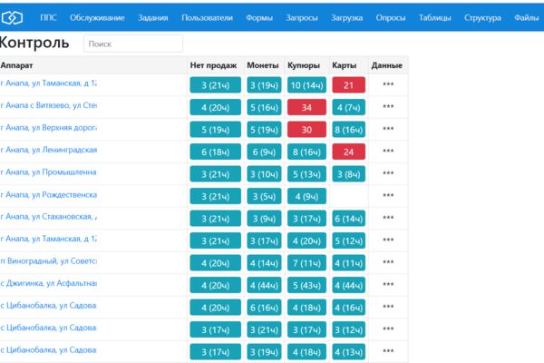544x363 pixels.
Task: Open the Запросы menu
Action: (x=302, y=18)
